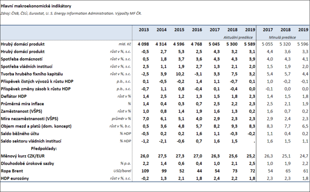Select Brent price 65 in previous prediction 2018
Screen dimensions: 310x192
coord(288,171)
